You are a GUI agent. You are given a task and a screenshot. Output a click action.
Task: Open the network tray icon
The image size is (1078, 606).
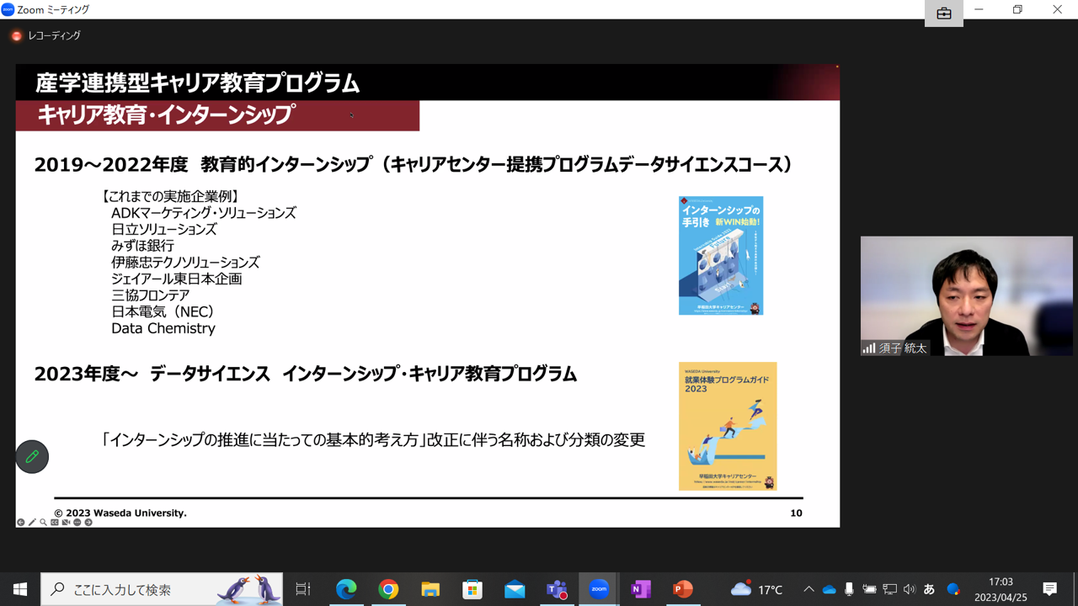click(x=889, y=589)
